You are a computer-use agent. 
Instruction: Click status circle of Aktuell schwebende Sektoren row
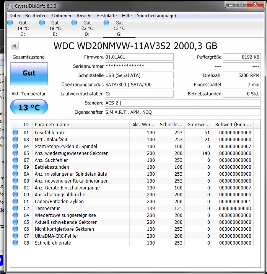tap(15, 222)
